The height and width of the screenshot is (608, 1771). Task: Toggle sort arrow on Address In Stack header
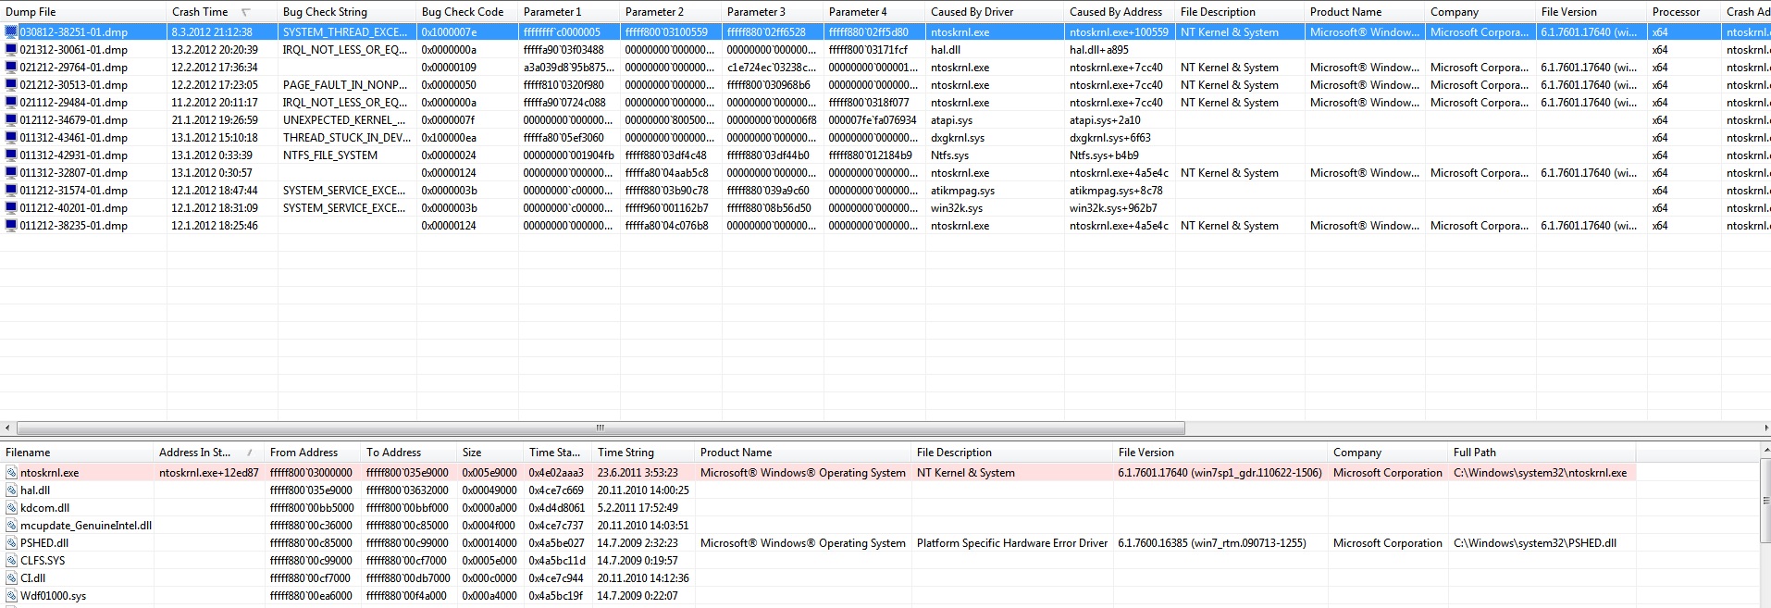tap(250, 453)
